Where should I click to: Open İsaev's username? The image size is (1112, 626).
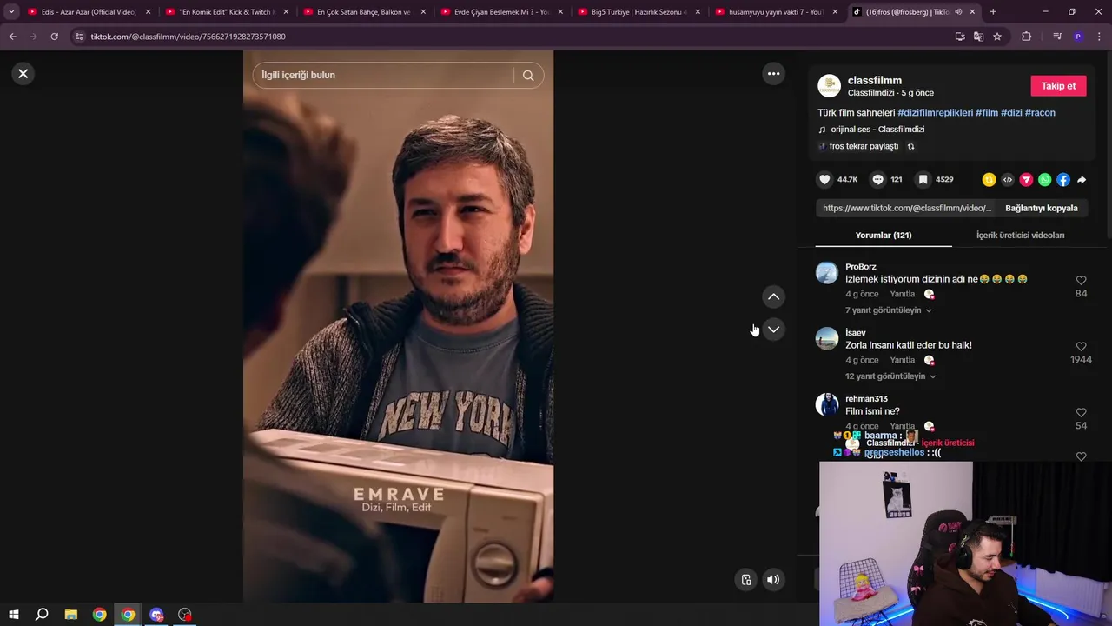pyautogui.click(x=856, y=333)
